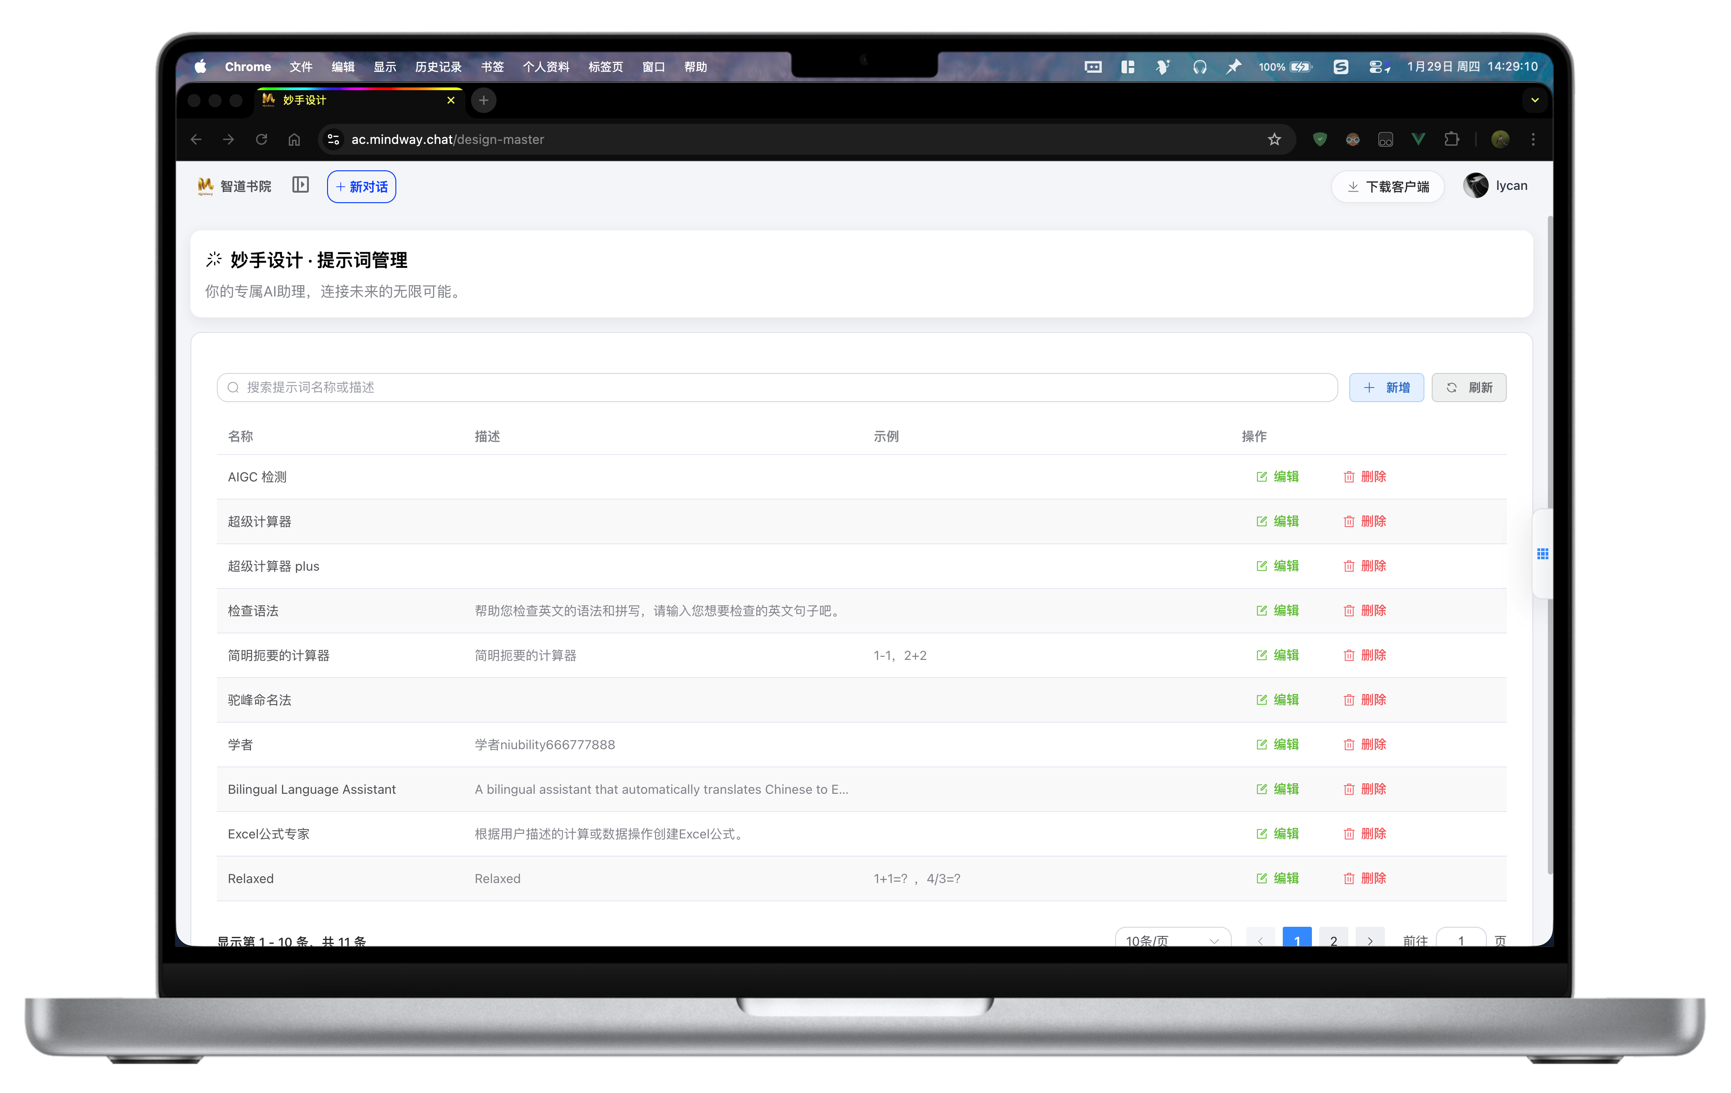
Task: Open the lycan user avatar
Action: [1476, 185]
